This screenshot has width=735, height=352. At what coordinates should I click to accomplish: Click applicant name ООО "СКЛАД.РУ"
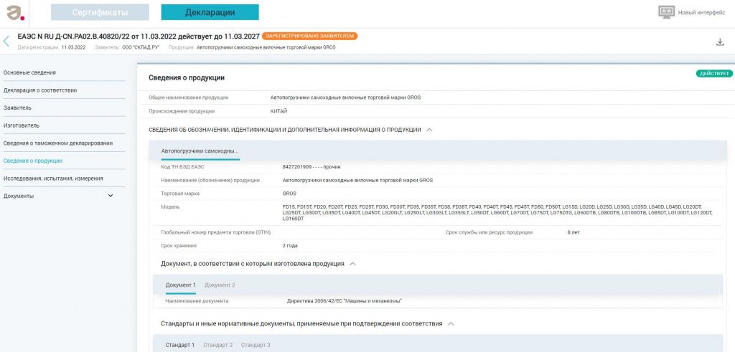tap(141, 47)
